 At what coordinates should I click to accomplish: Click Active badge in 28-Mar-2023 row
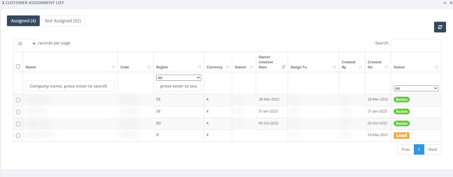402,100
